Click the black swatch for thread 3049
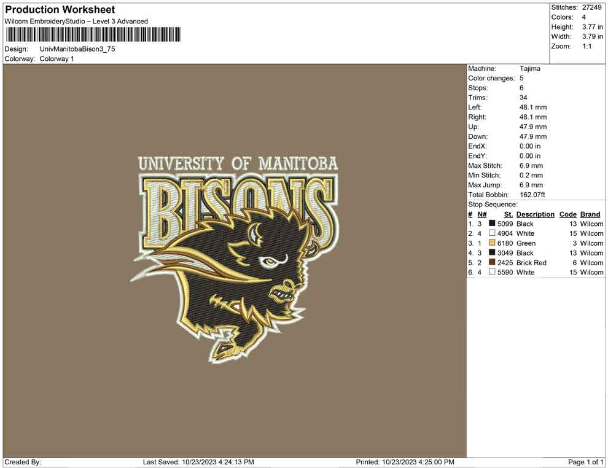The image size is (608, 468). (x=492, y=252)
